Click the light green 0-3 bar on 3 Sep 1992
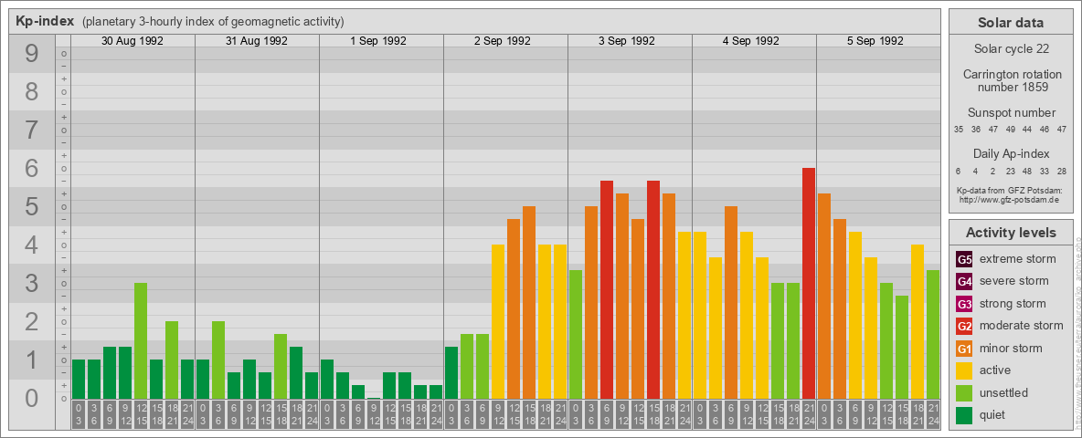The width and height of the screenshot is (1082, 438). click(576, 335)
